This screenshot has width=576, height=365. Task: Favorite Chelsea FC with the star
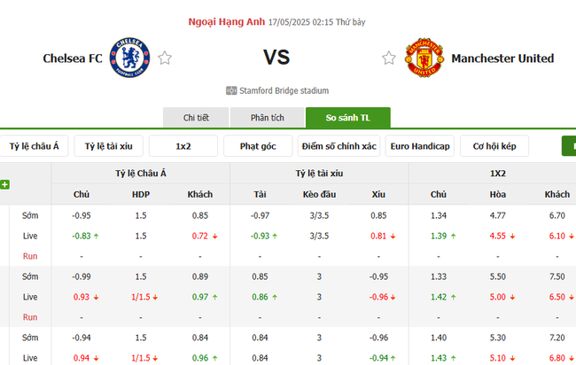pyautogui.click(x=165, y=58)
